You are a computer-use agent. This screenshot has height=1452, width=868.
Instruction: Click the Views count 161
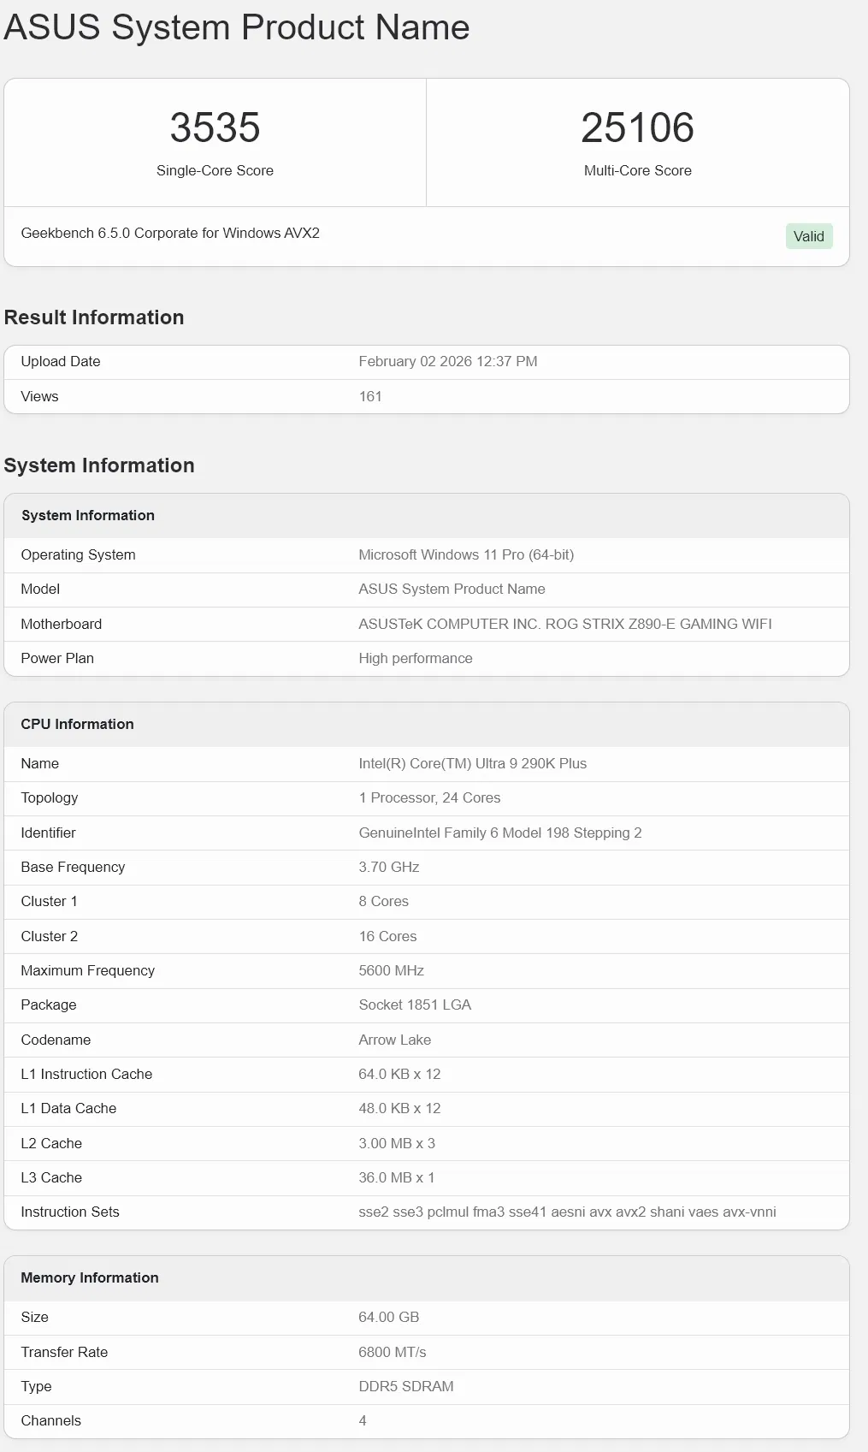tap(370, 396)
